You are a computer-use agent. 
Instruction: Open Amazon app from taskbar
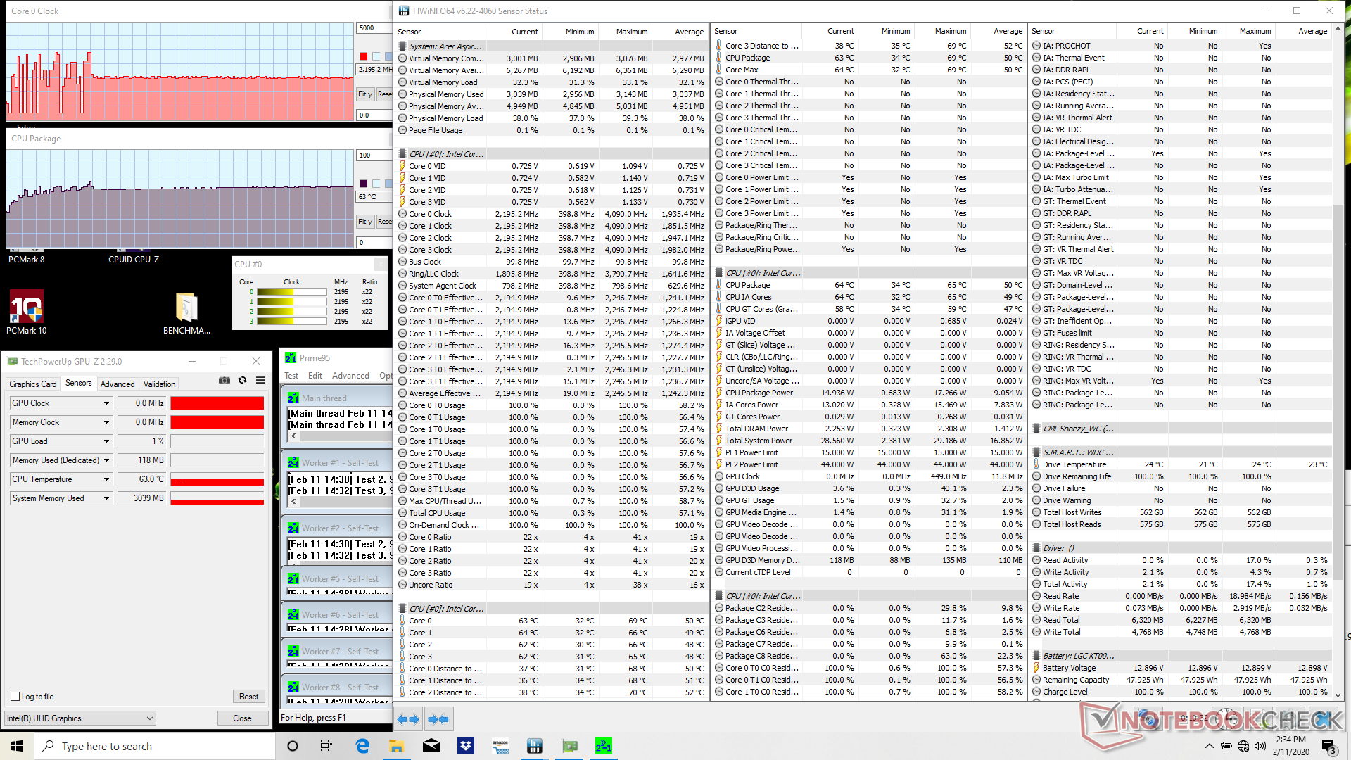coord(500,746)
